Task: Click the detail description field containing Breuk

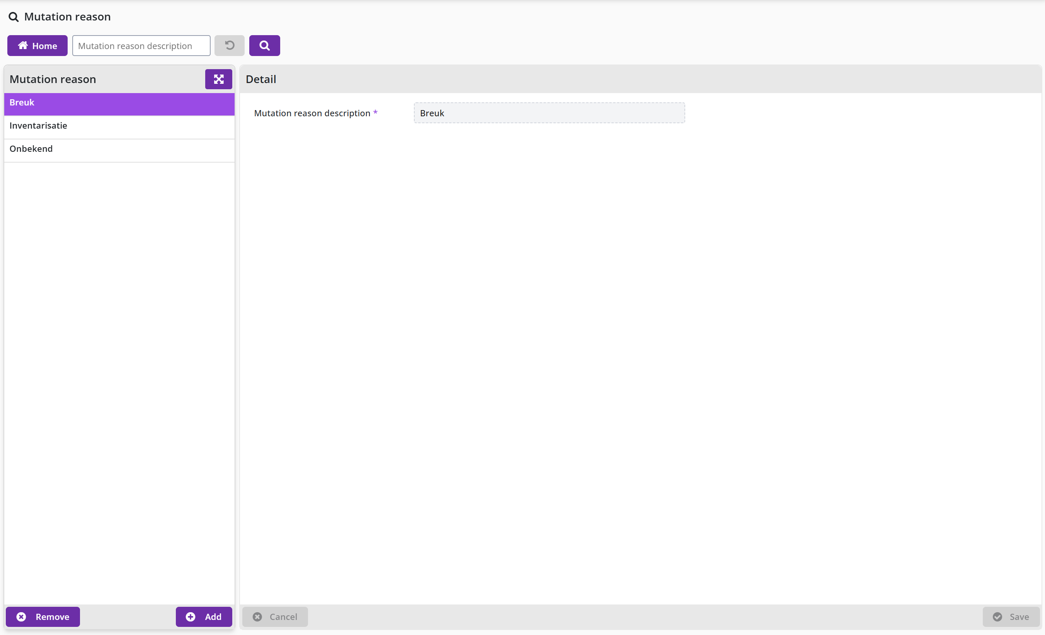Action: [x=549, y=113]
